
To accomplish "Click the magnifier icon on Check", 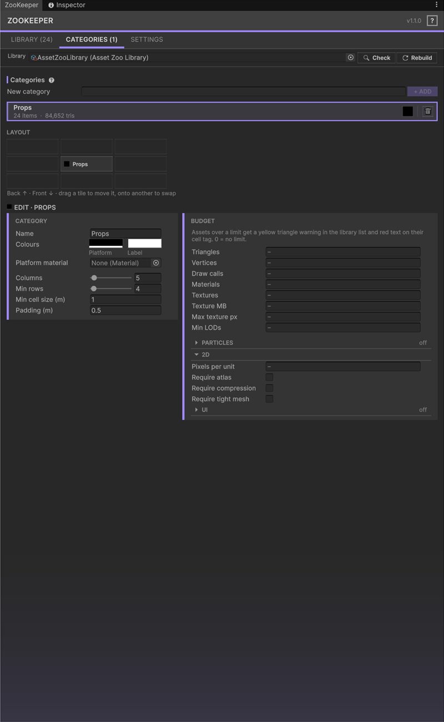I will (366, 58).
